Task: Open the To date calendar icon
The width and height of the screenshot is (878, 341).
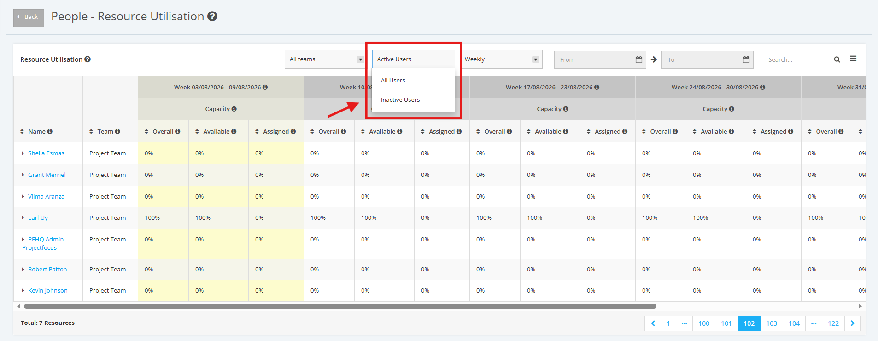Action: [x=746, y=59]
